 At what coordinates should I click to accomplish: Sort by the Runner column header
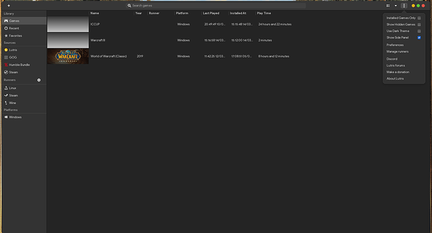pyautogui.click(x=154, y=13)
